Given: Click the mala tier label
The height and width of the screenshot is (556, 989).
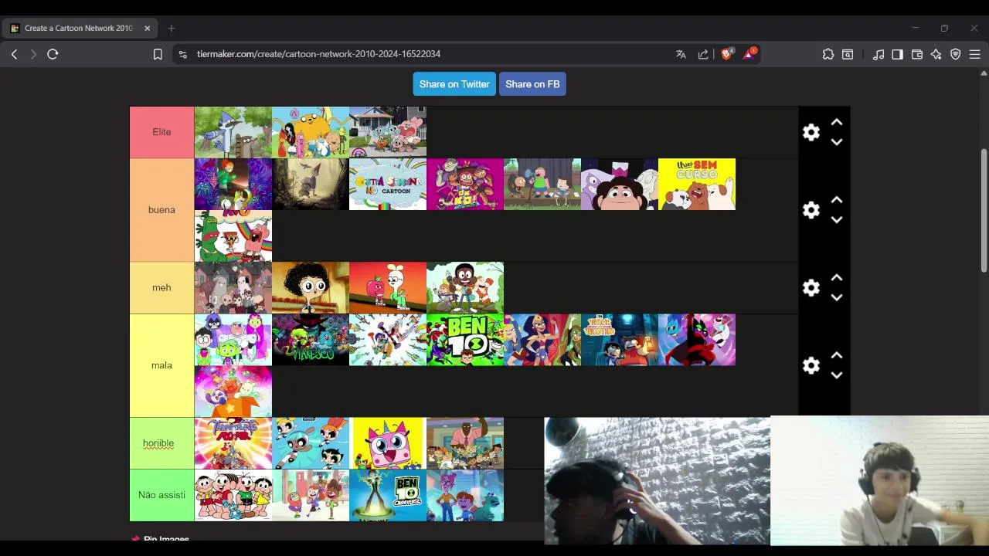Looking at the screenshot, I should [161, 365].
